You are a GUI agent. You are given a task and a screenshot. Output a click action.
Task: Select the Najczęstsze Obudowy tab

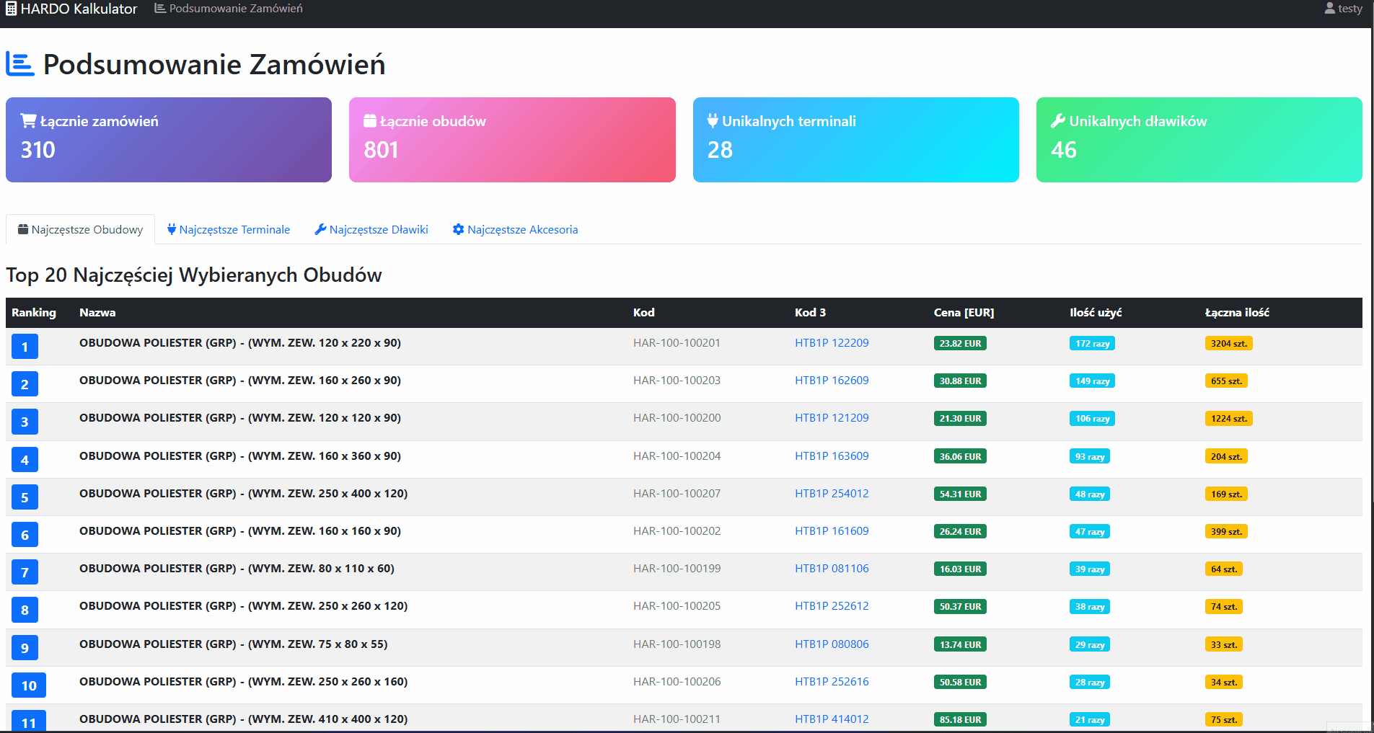click(x=80, y=229)
